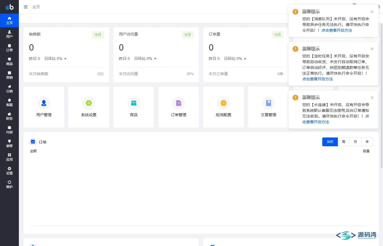Screen dimensions: 383x246
Task: Click the 本月订单量 label
Action: (x=218, y=74)
